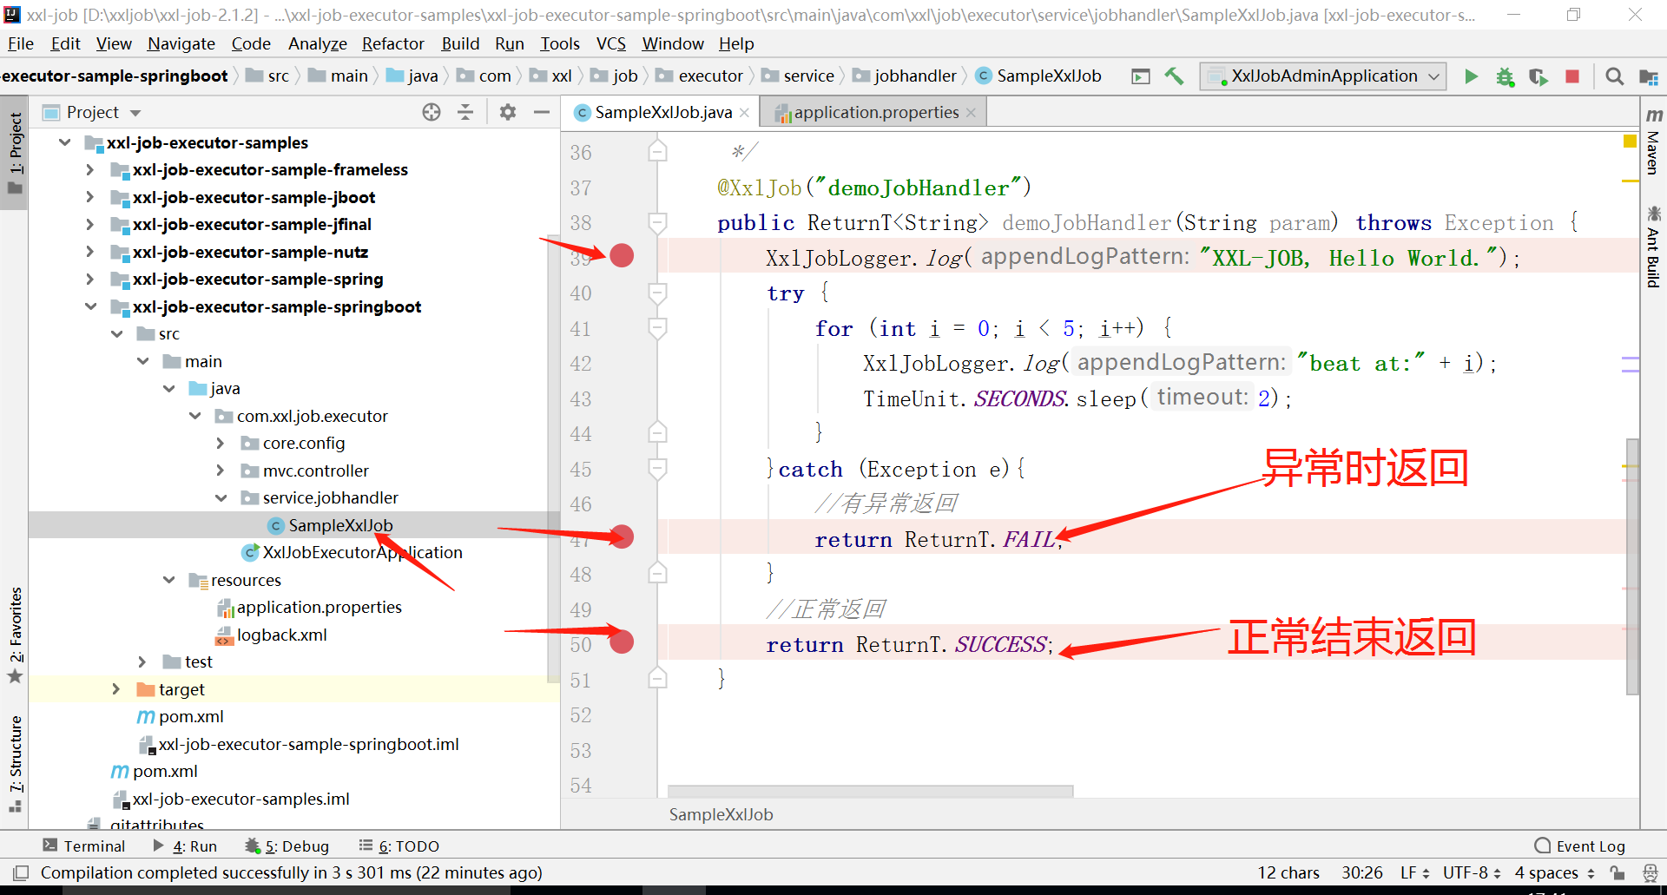This screenshot has width=1667, height=895.
Task: Open the Refactor menu
Action: (392, 43)
